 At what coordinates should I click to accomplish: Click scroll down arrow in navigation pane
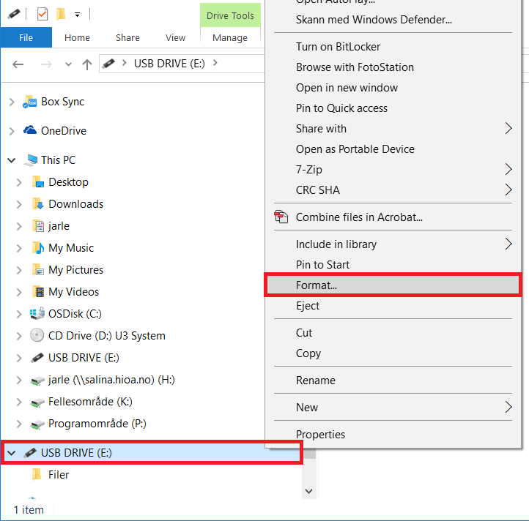308,491
